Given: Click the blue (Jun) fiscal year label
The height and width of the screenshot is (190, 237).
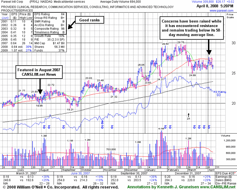Looking at the screenshot, I should coord(5,18).
